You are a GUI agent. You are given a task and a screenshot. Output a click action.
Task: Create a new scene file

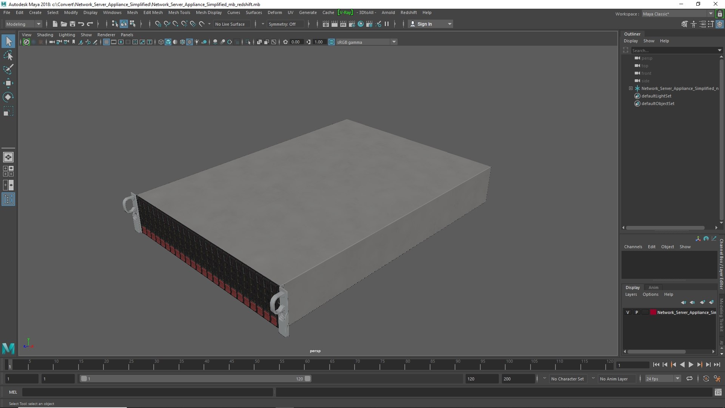pyautogui.click(x=55, y=24)
